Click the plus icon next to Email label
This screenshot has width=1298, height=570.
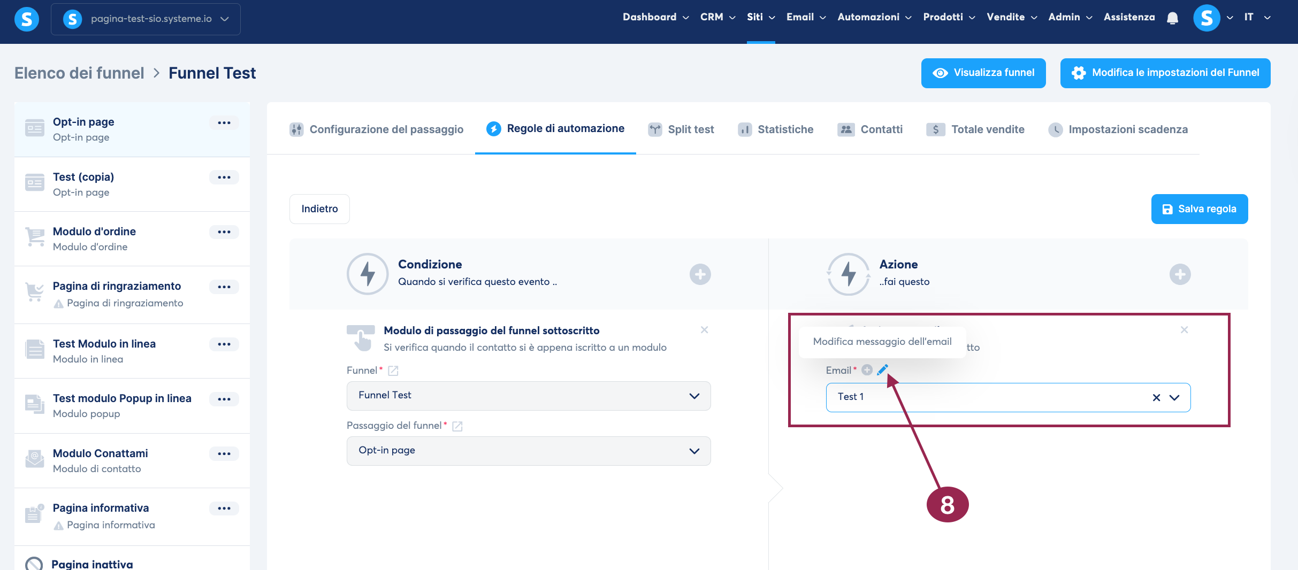coord(867,370)
